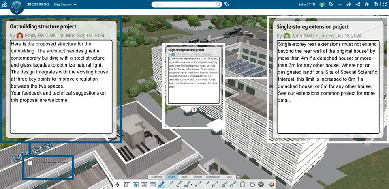Open the layers stack icon

click(x=252, y=184)
